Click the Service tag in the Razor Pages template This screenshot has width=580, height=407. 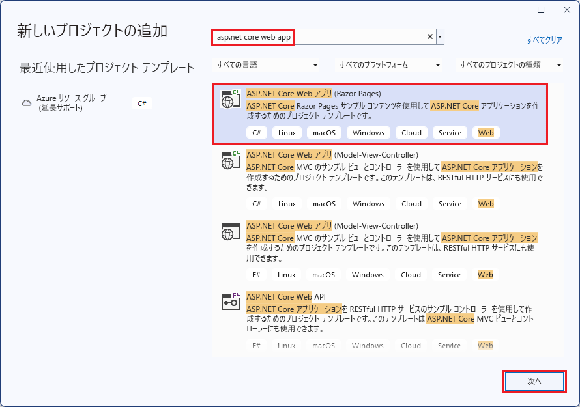pyautogui.click(x=450, y=133)
